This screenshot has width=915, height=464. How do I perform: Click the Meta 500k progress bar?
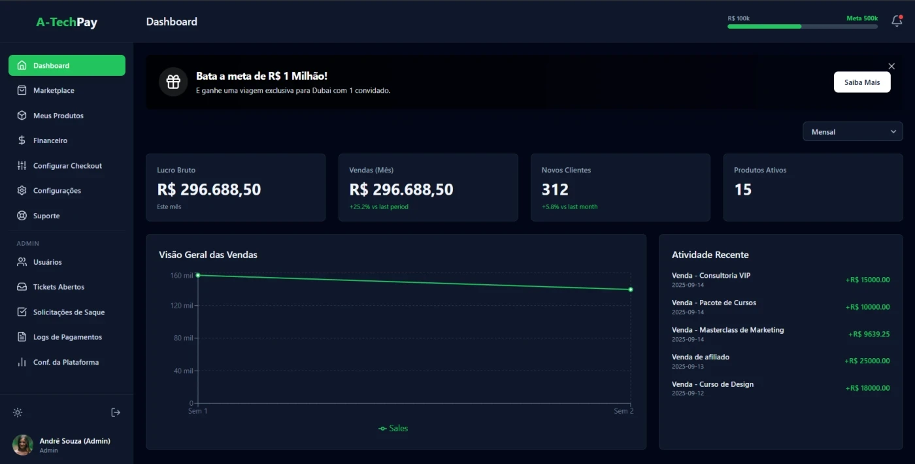pos(803,27)
